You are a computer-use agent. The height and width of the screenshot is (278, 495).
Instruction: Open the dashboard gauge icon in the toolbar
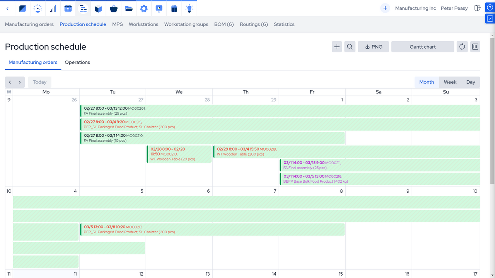[38, 8]
